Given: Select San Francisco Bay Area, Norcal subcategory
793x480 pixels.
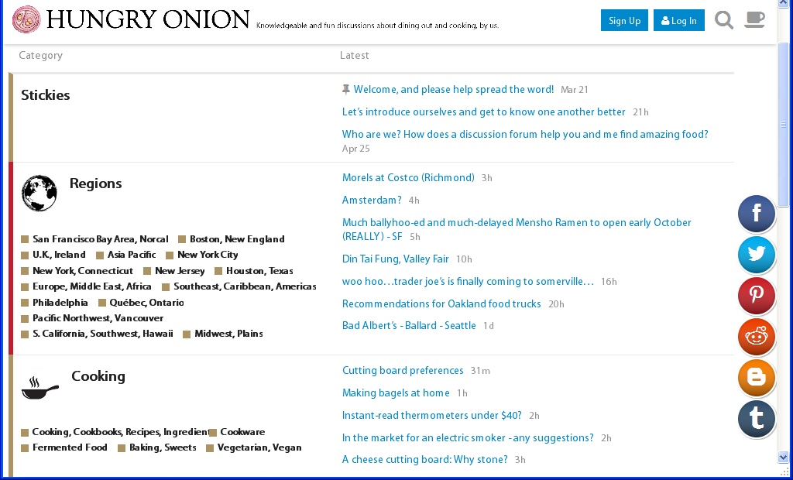Looking at the screenshot, I should (100, 239).
